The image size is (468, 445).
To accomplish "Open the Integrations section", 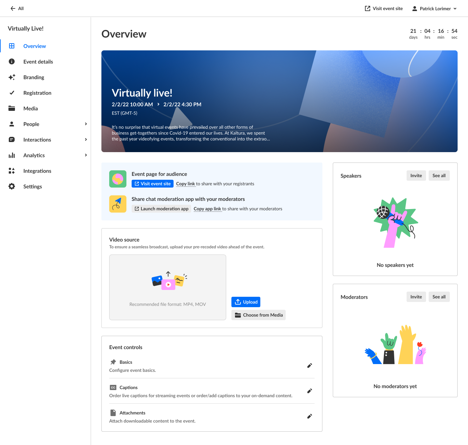I will (x=45, y=171).
